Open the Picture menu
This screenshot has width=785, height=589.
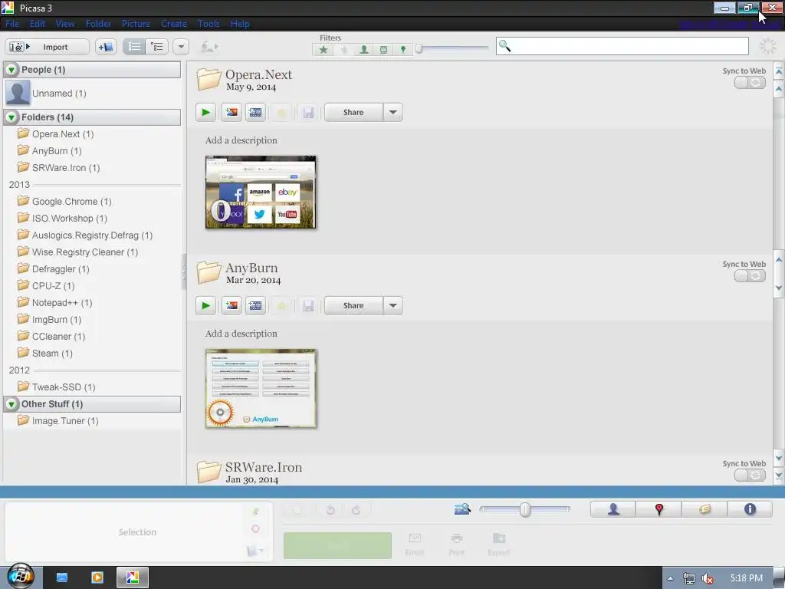tap(136, 24)
